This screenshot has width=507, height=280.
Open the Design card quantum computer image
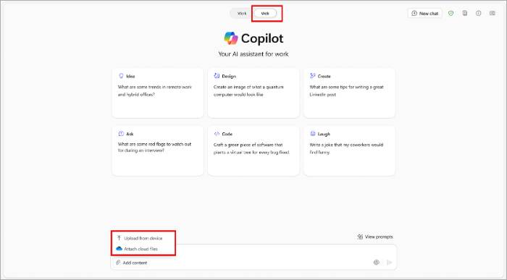[253, 93]
